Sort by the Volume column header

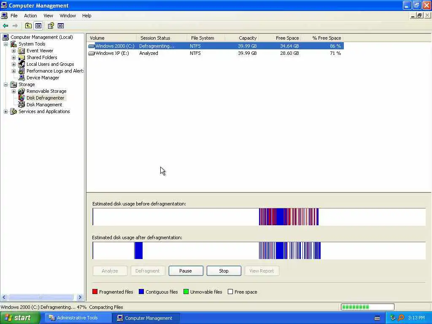click(111, 38)
